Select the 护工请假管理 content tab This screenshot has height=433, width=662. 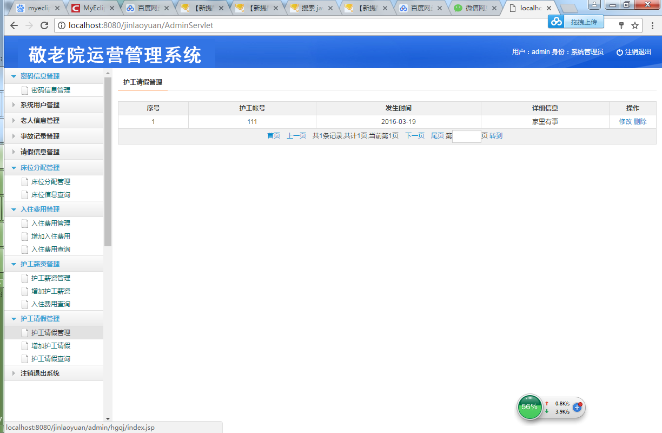[143, 82]
